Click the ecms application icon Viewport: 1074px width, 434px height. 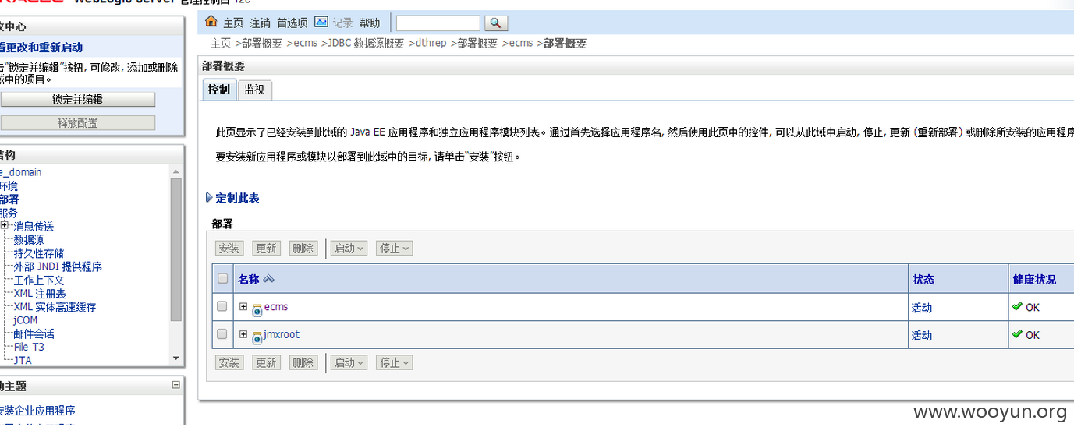[257, 309]
